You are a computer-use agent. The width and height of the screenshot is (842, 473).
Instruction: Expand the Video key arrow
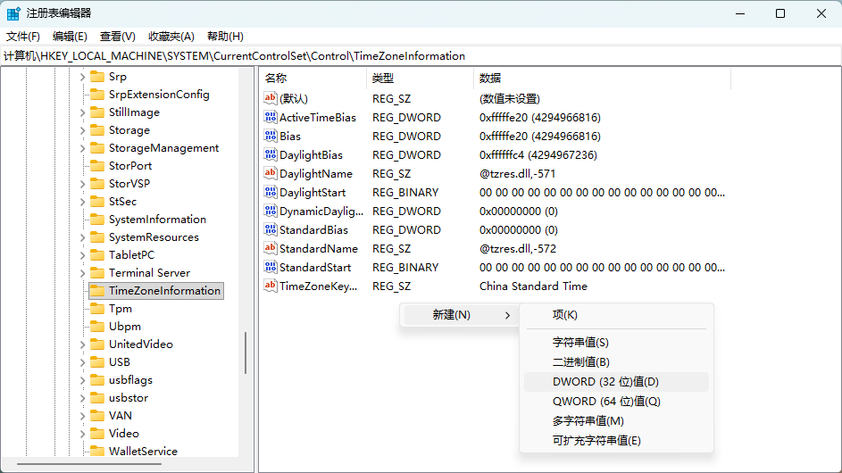pos(83,434)
